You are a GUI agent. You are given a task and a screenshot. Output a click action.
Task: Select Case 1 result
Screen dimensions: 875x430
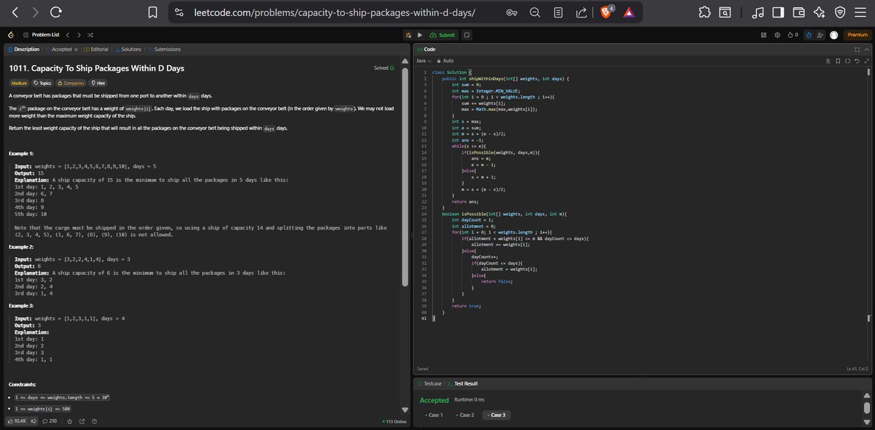click(435, 415)
